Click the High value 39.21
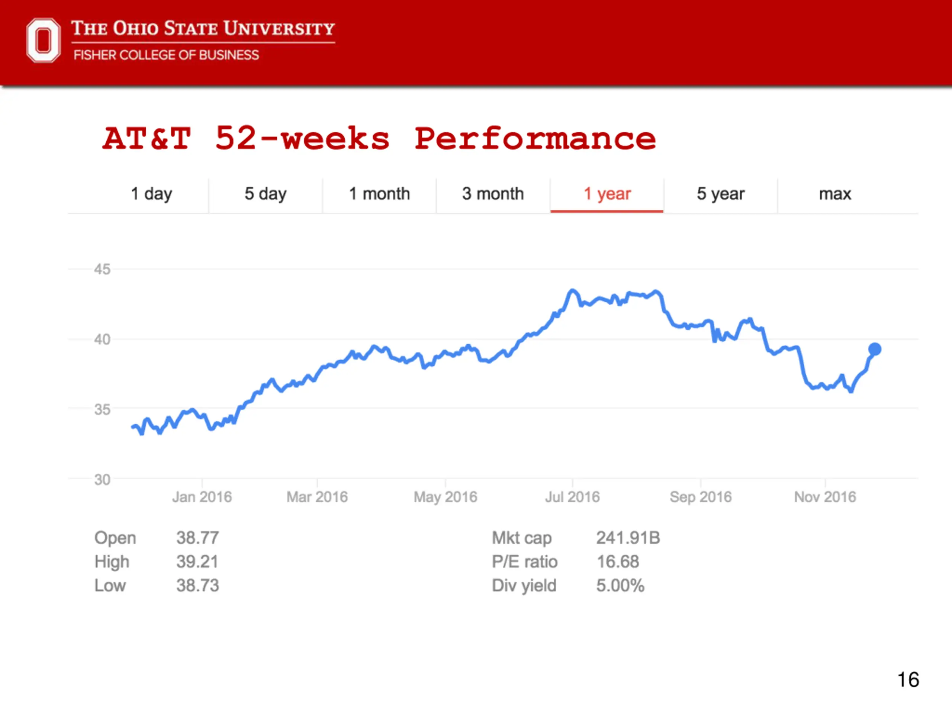Image resolution: width=952 pixels, height=714 pixels. (197, 562)
